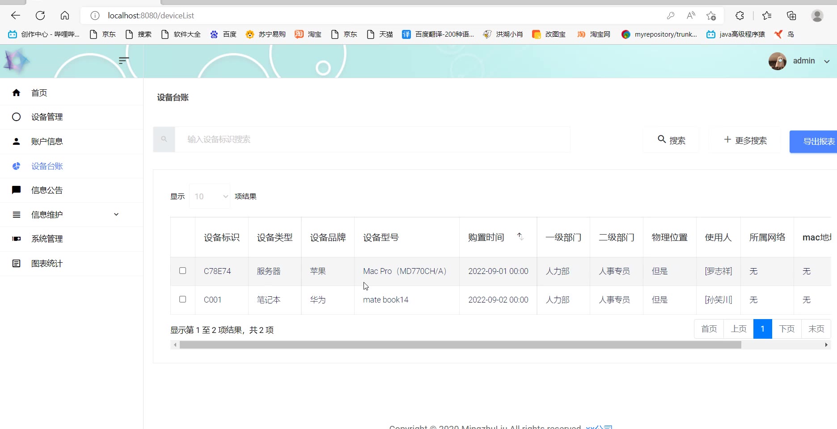Click the home icon beside 首页
The image size is (837, 429).
pyautogui.click(x=17, y=93)
